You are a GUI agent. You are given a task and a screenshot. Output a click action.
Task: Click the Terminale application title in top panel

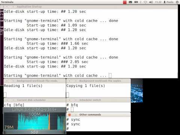[x=7, y=2]
